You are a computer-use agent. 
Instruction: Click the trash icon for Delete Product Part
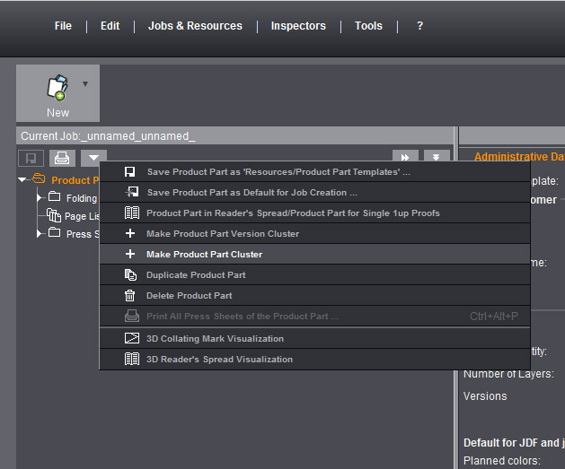coord(130,296)
